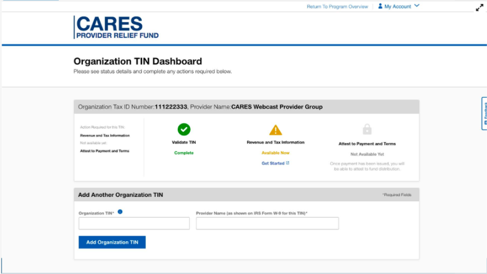Click 'Revenue and Tax Information' in left action list

(x=105, y=136)
